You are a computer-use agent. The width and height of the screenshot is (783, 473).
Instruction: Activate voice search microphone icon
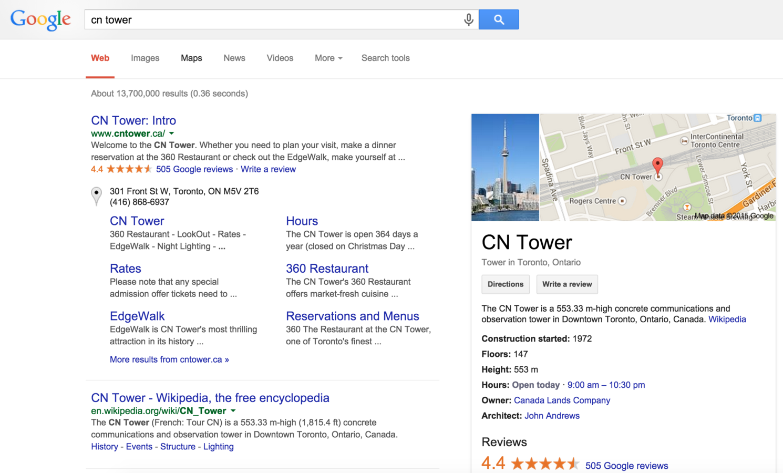[468, 20]
